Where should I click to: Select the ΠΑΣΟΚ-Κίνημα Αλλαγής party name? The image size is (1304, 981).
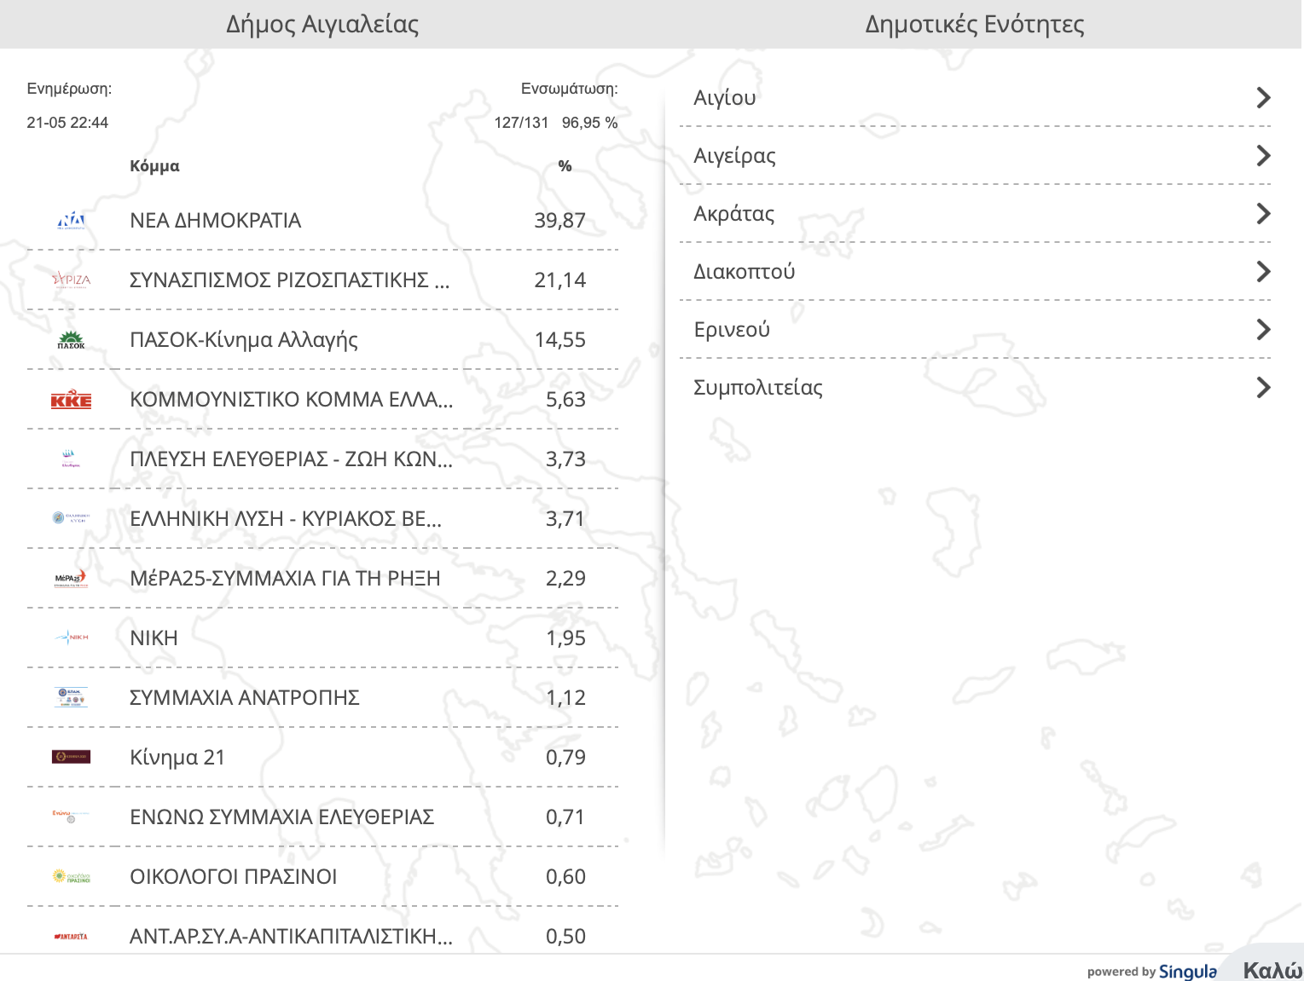coord(244,340)
